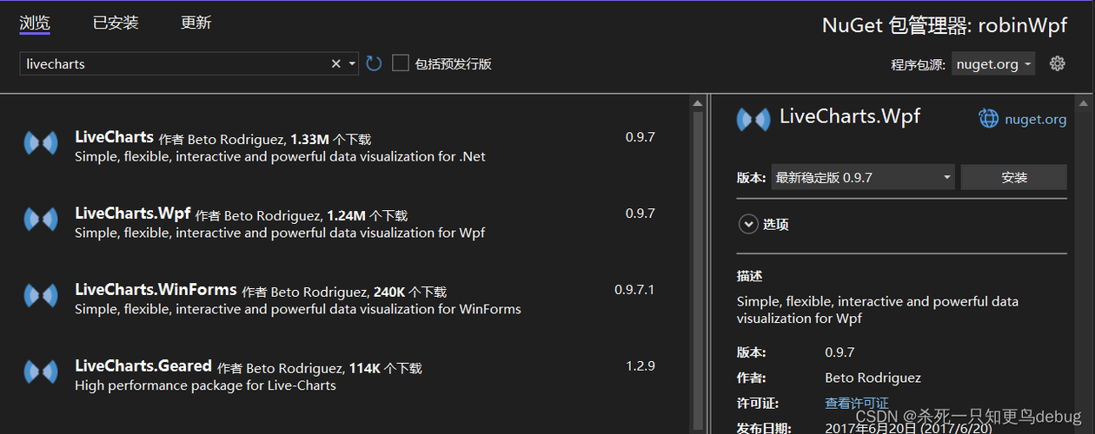
Task: Open the version 0.9.7 dropdown
Action: click(863, 177)
